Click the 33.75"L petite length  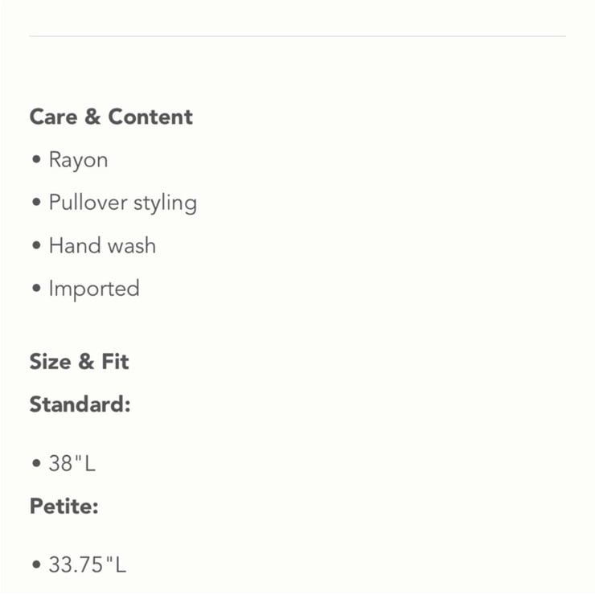88,564
